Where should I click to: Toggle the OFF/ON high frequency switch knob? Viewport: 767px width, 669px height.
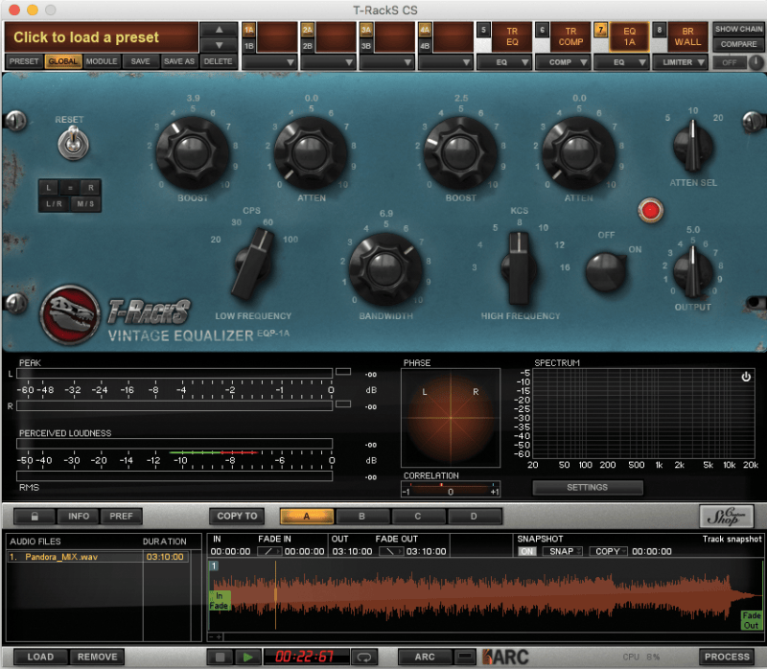[x=606, y=271]
